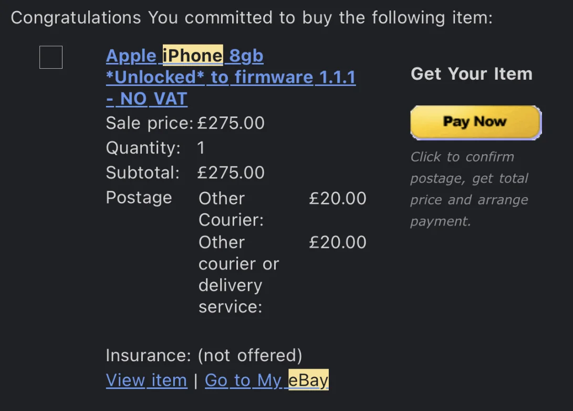The height and width of the screenshot is (411, 573).
Task: Click the Quantity: label
Action: (x=143, y=148)
